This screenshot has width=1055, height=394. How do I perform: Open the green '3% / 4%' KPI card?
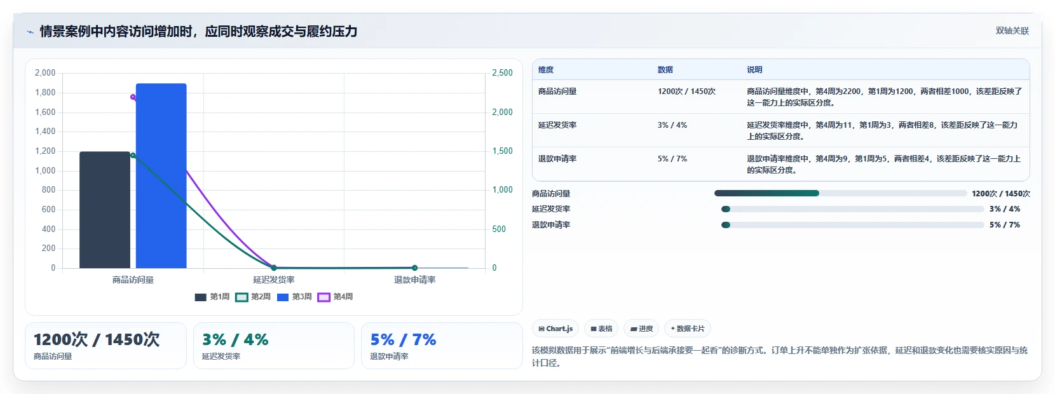(x=273, y=346)
